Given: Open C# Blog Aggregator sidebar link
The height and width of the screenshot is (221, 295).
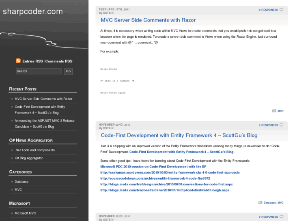Looking at the screenshot, I should click(28, 158).
